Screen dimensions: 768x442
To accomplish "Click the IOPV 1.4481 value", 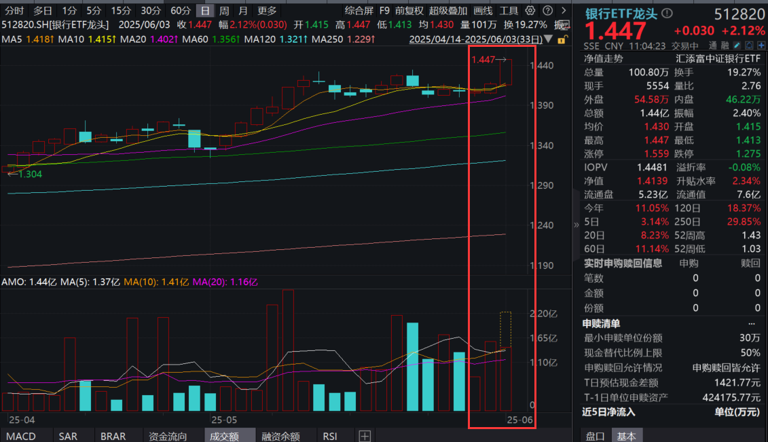I will click(652, 168).
